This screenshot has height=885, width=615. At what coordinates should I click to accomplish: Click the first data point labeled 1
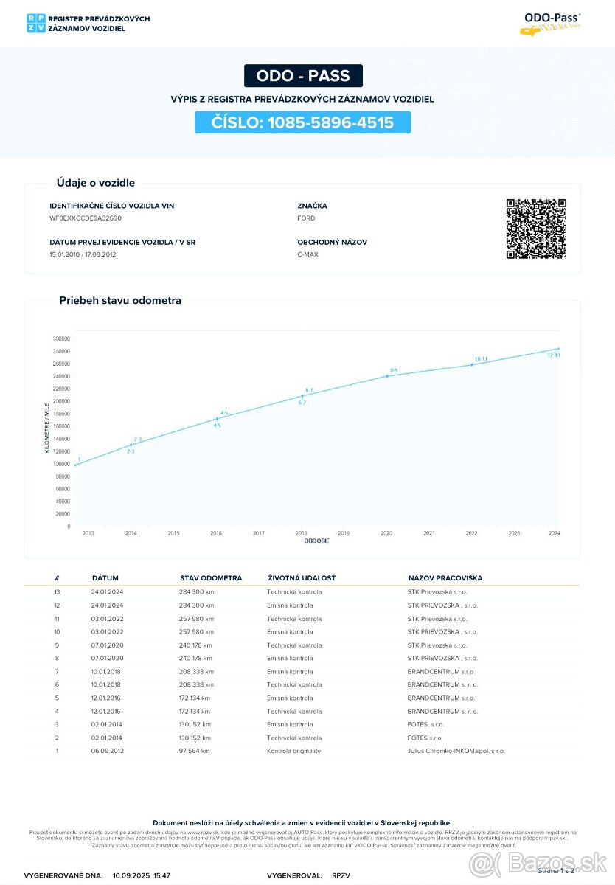tap(75, 465)
